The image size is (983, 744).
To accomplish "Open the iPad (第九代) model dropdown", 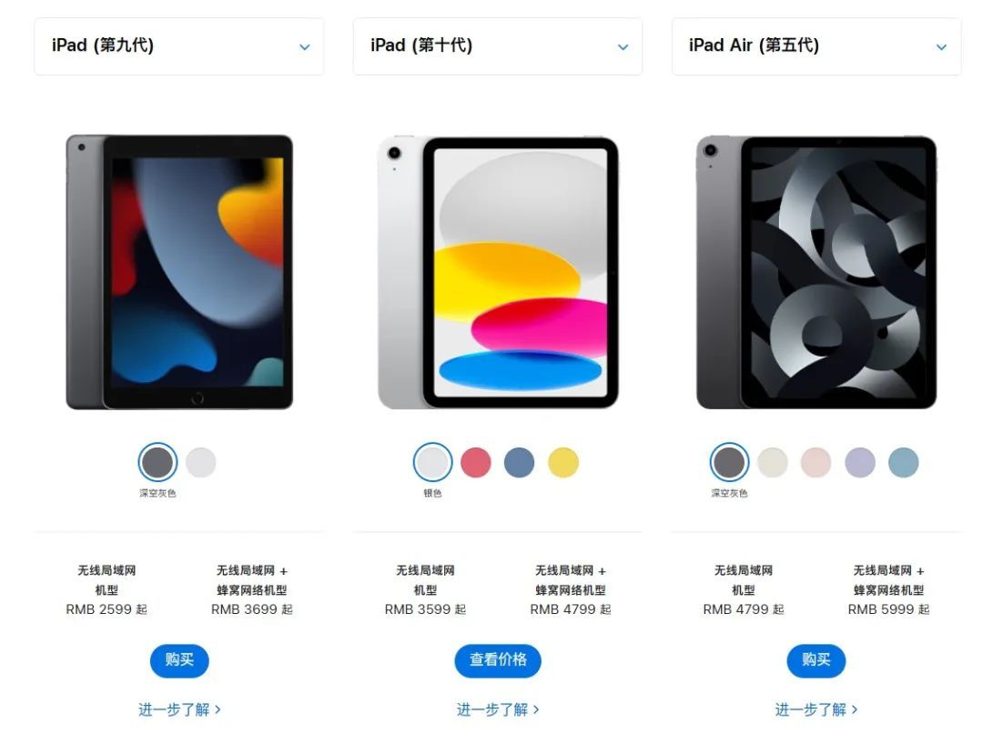I will (x=178, y=46).
